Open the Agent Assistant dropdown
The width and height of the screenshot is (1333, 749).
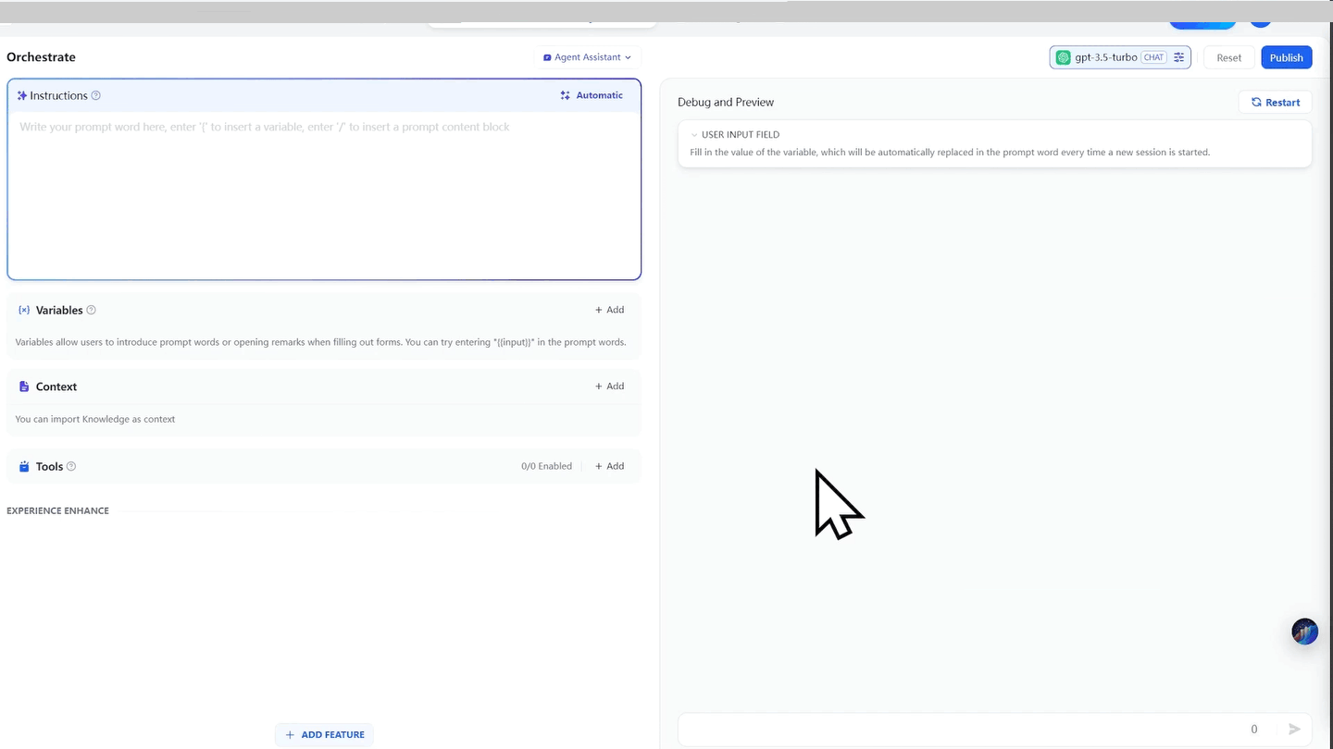587,57
